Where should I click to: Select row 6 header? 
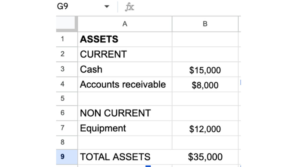pyautogui.click(x=67, y=113)
